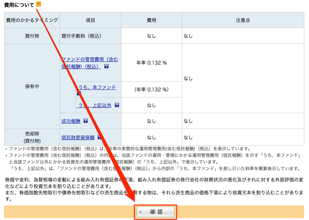Click the arrow inside the 確認 button
This screenshot has height=220, width=309.
[140, 212]
